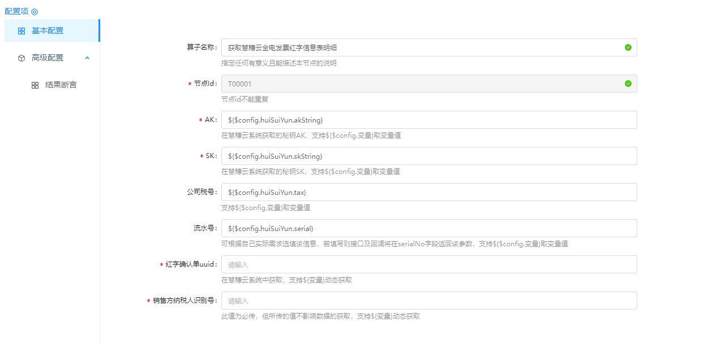Focus the 算子名称 input field
The image size is (708, 344).
click(429, 47)
